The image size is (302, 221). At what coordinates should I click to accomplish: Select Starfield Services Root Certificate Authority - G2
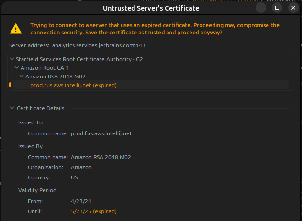[x=79, y=59]
